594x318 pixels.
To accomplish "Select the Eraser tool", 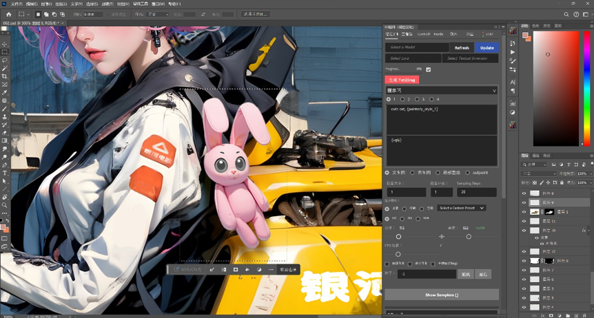I will [5, 133].
